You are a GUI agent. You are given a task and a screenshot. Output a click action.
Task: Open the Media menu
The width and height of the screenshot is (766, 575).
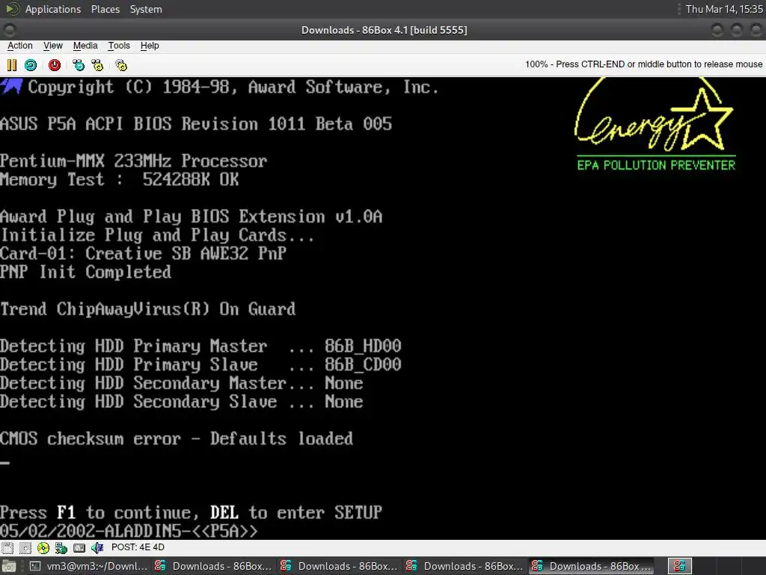[x=85, y=46]
